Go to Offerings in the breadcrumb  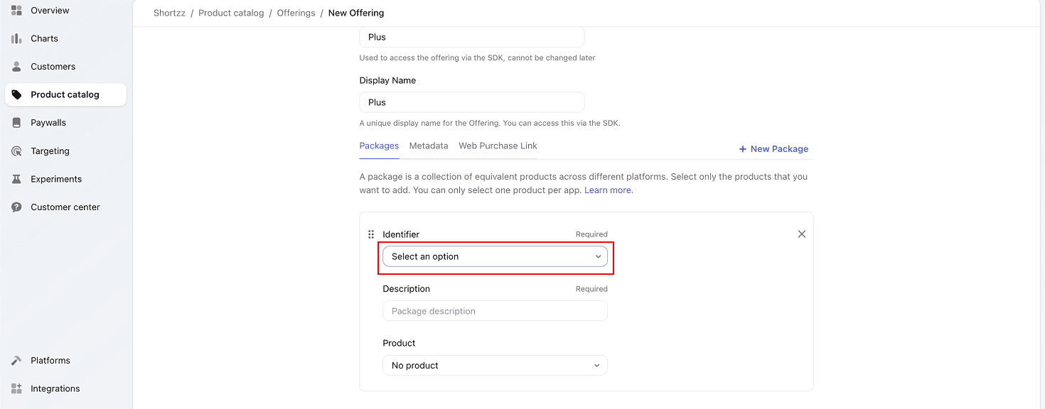pos(296,13)
